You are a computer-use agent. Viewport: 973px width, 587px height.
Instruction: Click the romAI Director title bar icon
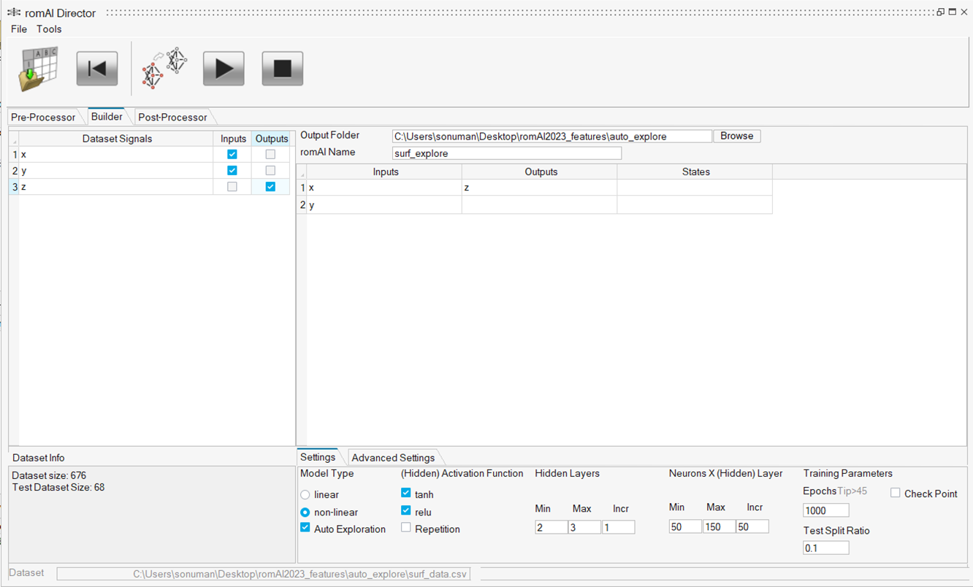(13, 12)
